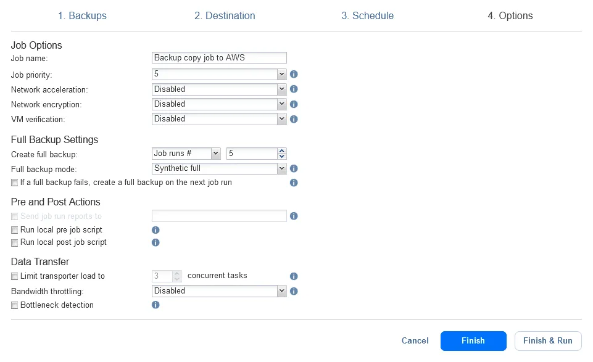Open the Bandwidth throttling dropdown
This screenshot has width=593, height=362.
coord(281,290)
